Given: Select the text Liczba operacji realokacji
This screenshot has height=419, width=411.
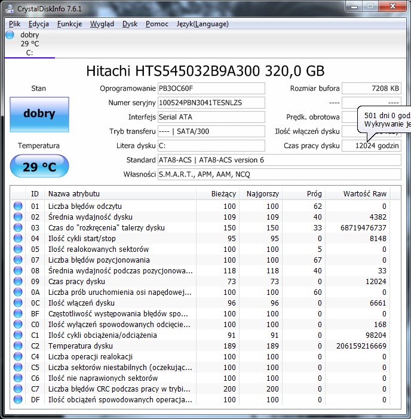Looking at the screenshot, I should 90,357.
